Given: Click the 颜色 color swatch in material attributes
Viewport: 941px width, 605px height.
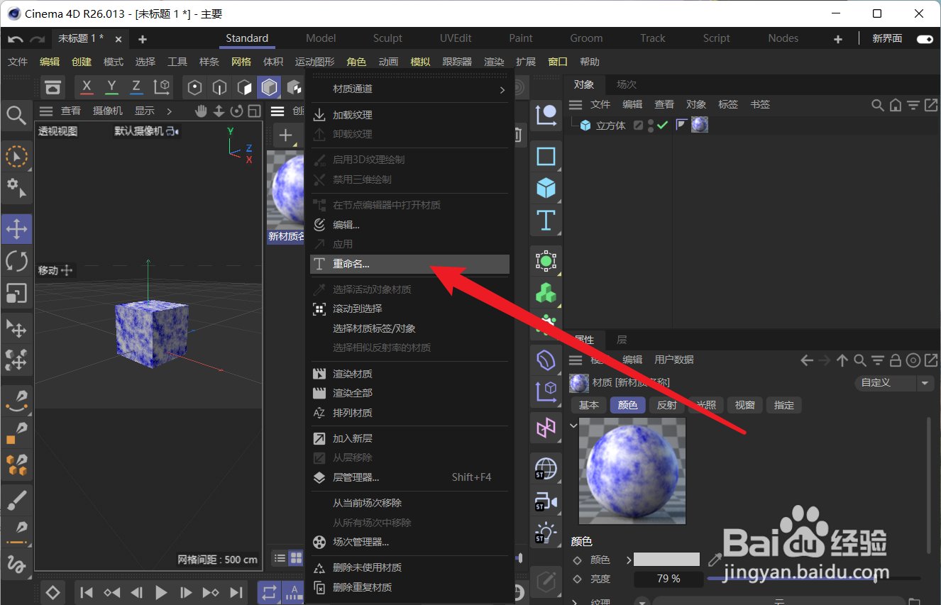Looking at the screenshot, I should (x=666, y=559).
